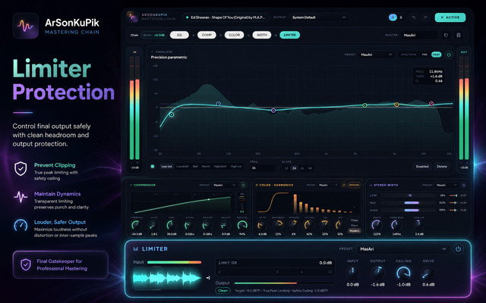This screenshot has width=486, height=303.
Task: Click the Clean mode button in Limiter
Action: coord(222,290)
